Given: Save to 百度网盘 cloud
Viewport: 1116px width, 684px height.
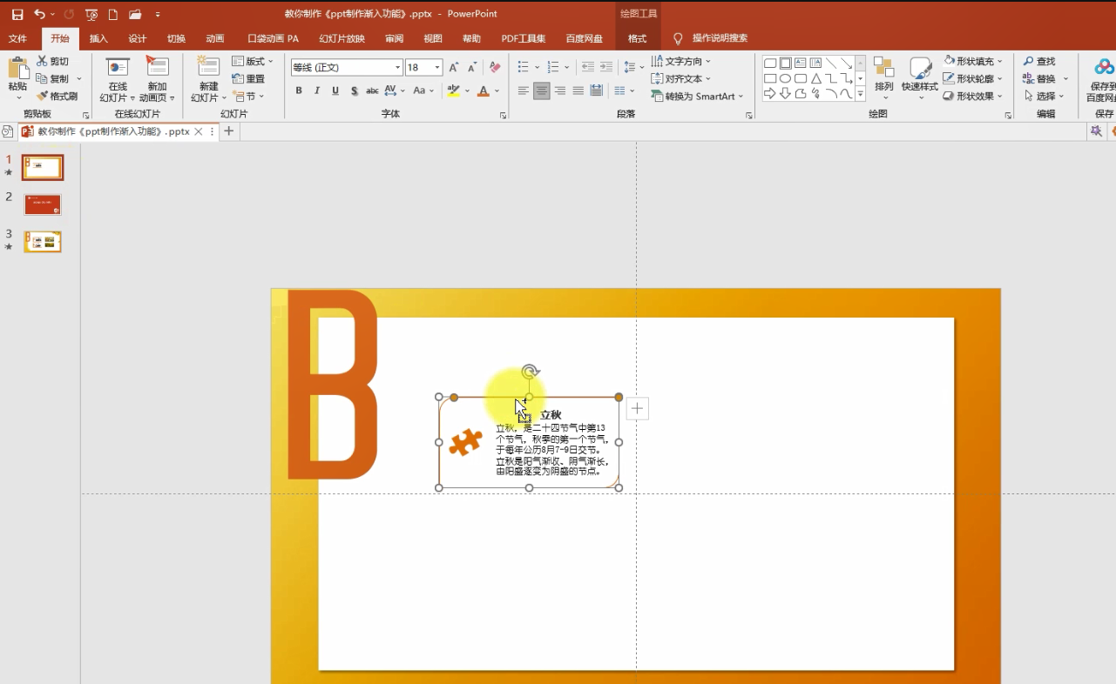Looking at the screenshot, I should pos(1104,81).
